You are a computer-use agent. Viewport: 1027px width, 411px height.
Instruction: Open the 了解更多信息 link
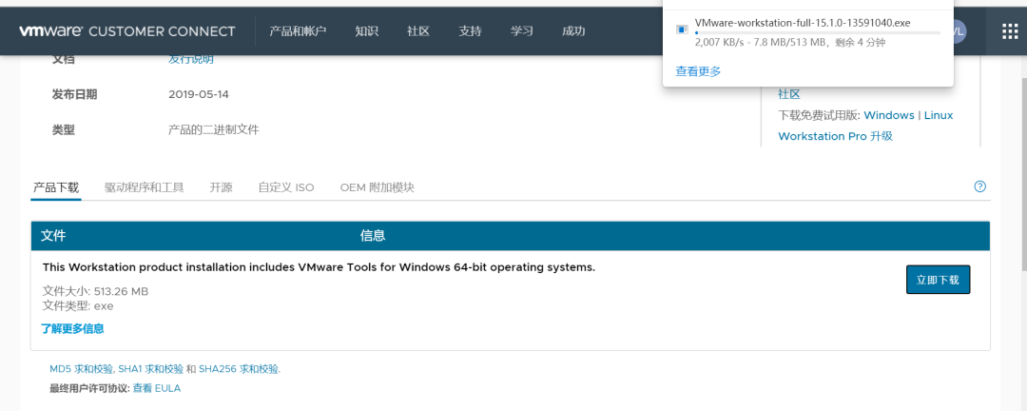72,328
